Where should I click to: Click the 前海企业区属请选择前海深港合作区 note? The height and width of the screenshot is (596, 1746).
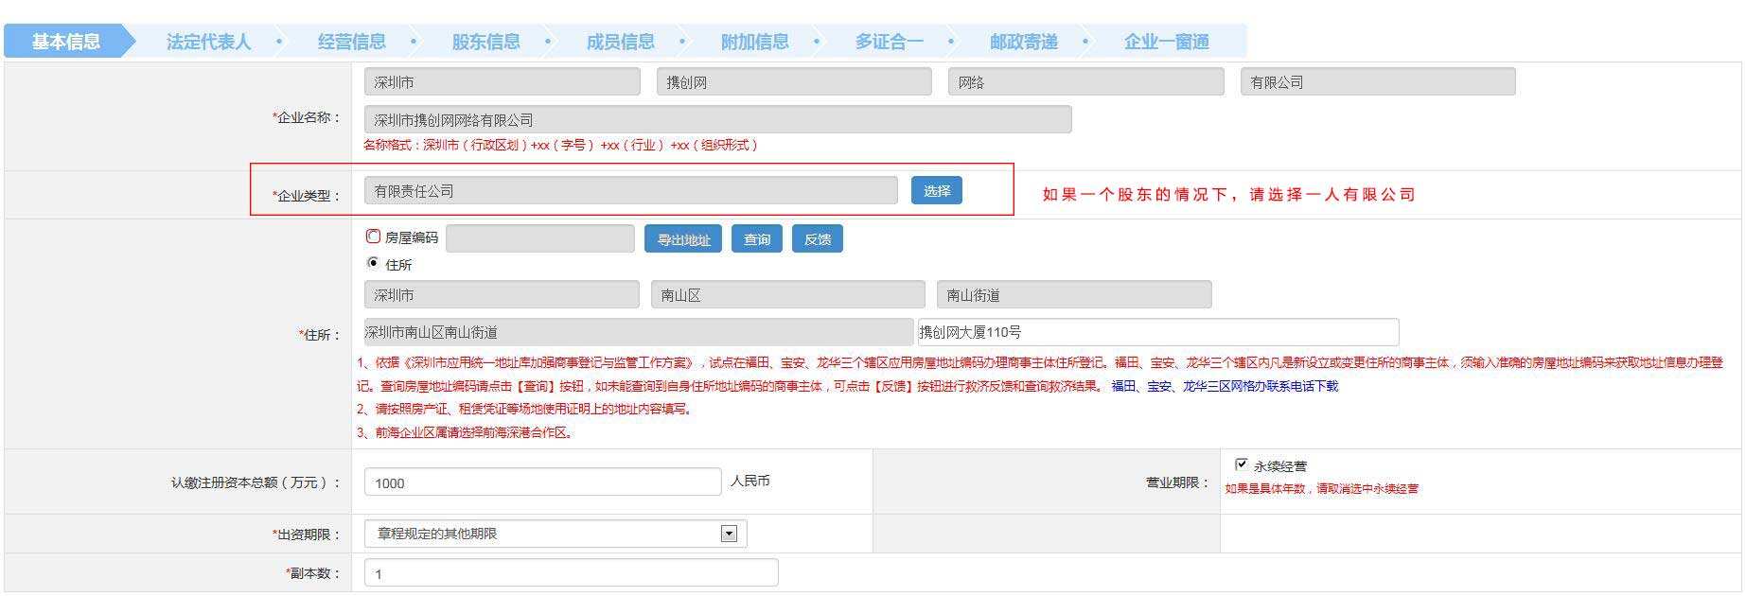(465, 432)
